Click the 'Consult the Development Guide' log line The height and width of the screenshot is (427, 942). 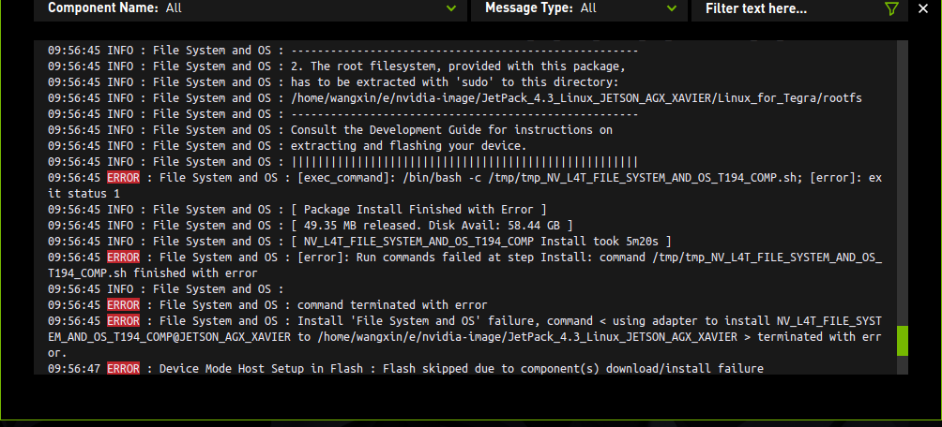[451, 129]
